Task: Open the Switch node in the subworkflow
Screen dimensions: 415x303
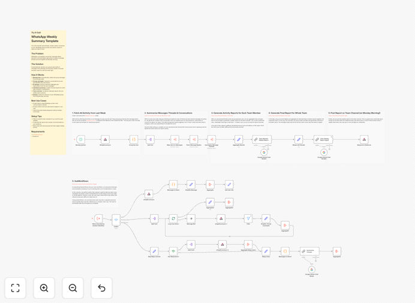Action: [116, 220]
